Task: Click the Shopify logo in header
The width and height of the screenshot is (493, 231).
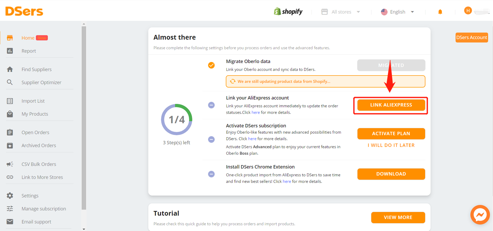Action: (288, 12)
